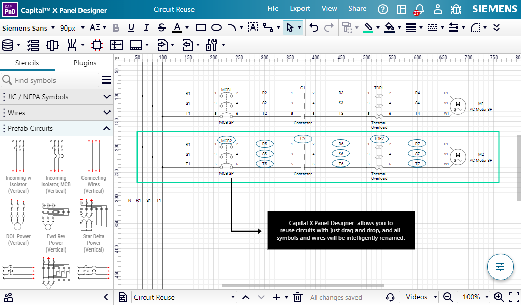Open the Circuit Reuse page selector dropdown
Screen dimensions: 522x306
pos(184,297)
